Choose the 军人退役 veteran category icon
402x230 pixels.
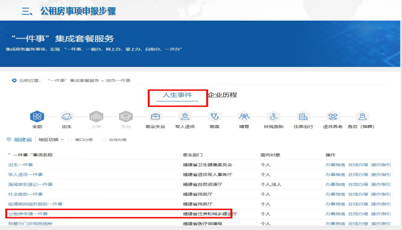pos(185,117)
